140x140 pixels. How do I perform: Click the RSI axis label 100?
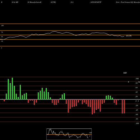click(3, 25)
